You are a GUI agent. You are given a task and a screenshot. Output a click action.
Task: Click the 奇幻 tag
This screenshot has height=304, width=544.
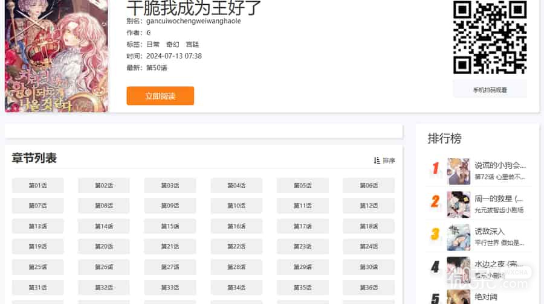(x=172, y=44)
